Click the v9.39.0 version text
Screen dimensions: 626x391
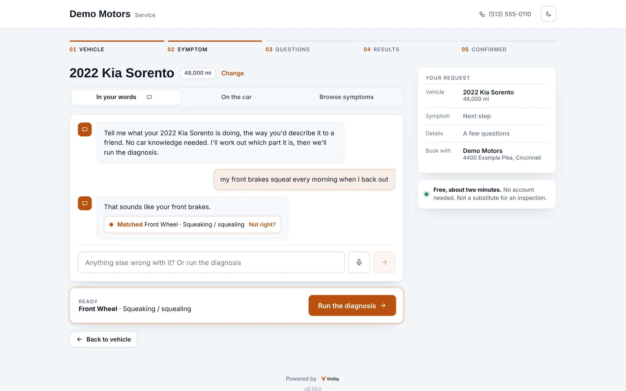tap(313, 389)
